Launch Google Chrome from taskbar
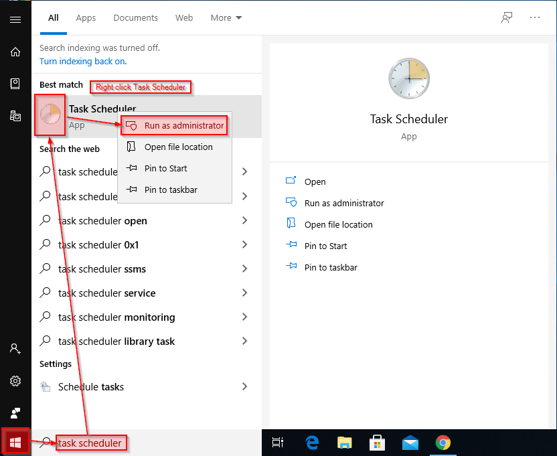Screen dimensions: 557x456 coord(443,443)
